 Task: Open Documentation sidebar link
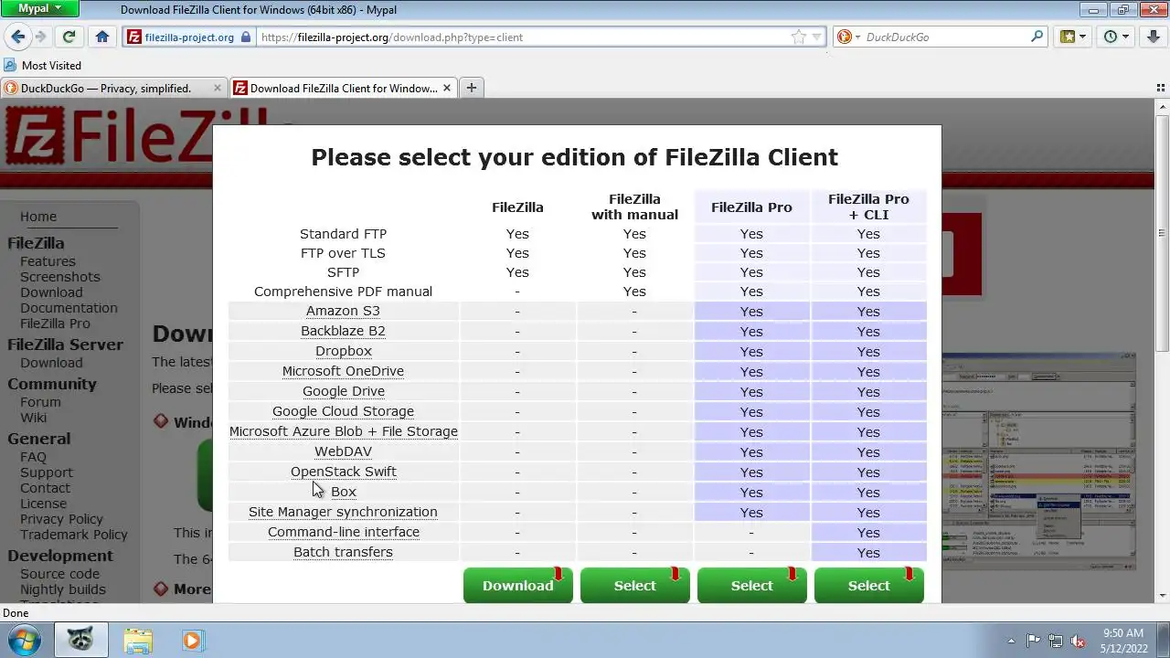[69, 308]
